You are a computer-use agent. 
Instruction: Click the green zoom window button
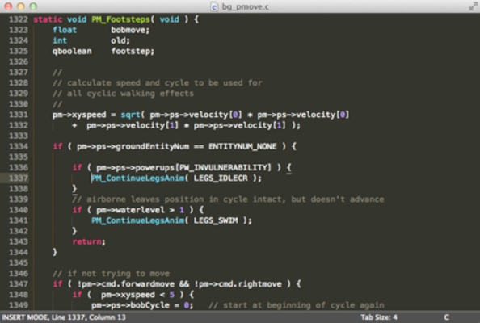[33, 6]
